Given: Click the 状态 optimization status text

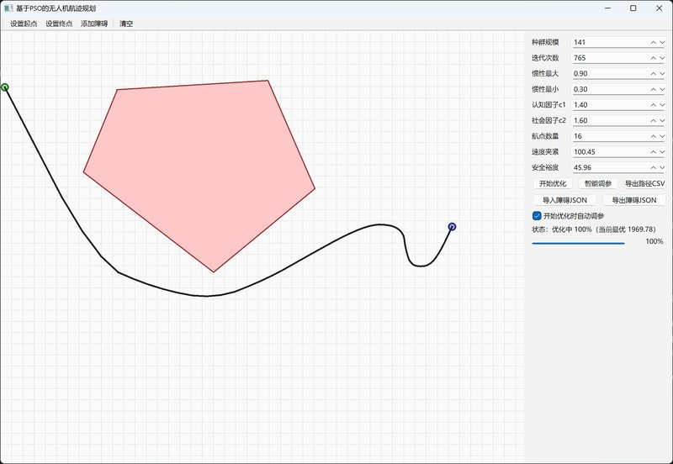Looking at the screenshot, I should pyautogui.click(x=594, y=229).
